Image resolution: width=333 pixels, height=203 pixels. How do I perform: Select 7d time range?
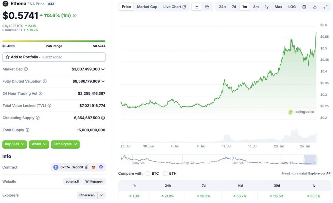234,7
